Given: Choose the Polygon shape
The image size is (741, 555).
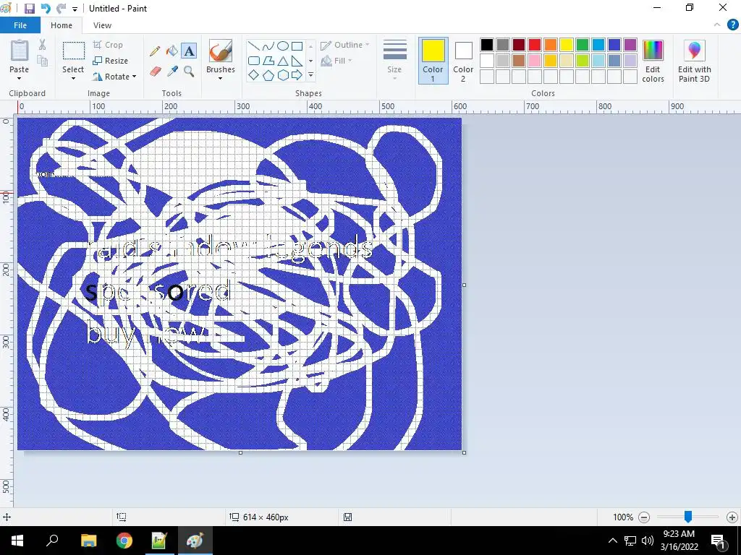Looking at the screenshot, I should [268, 61].
